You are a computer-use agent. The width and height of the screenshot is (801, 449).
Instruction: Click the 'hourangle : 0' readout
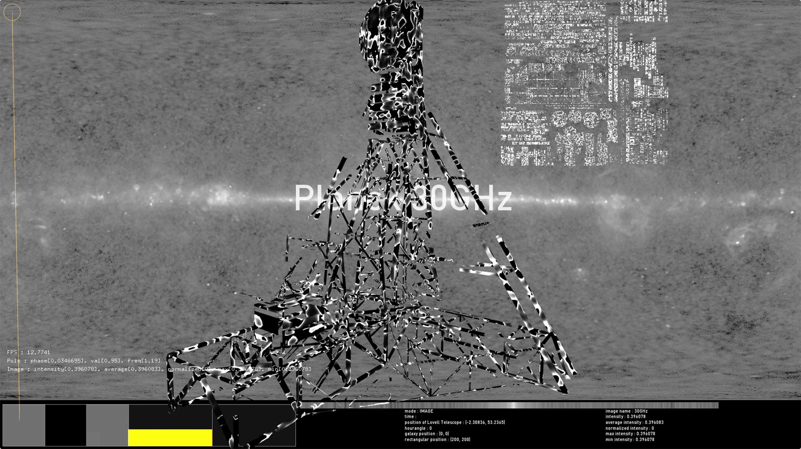(x=418, y=428)
